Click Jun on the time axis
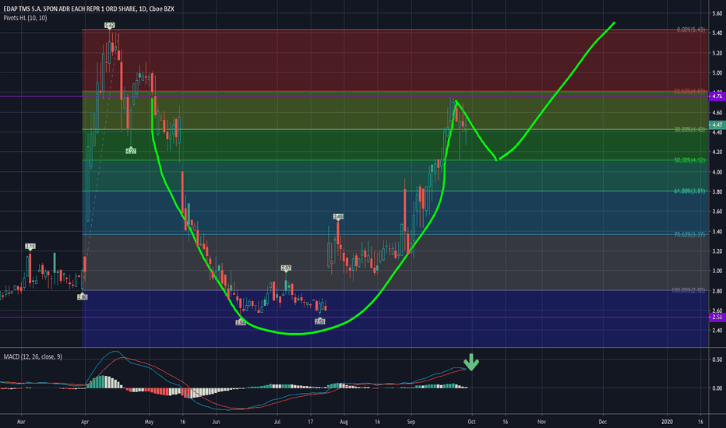The height and width of the screenshot is (428, 726). (216, 422)
